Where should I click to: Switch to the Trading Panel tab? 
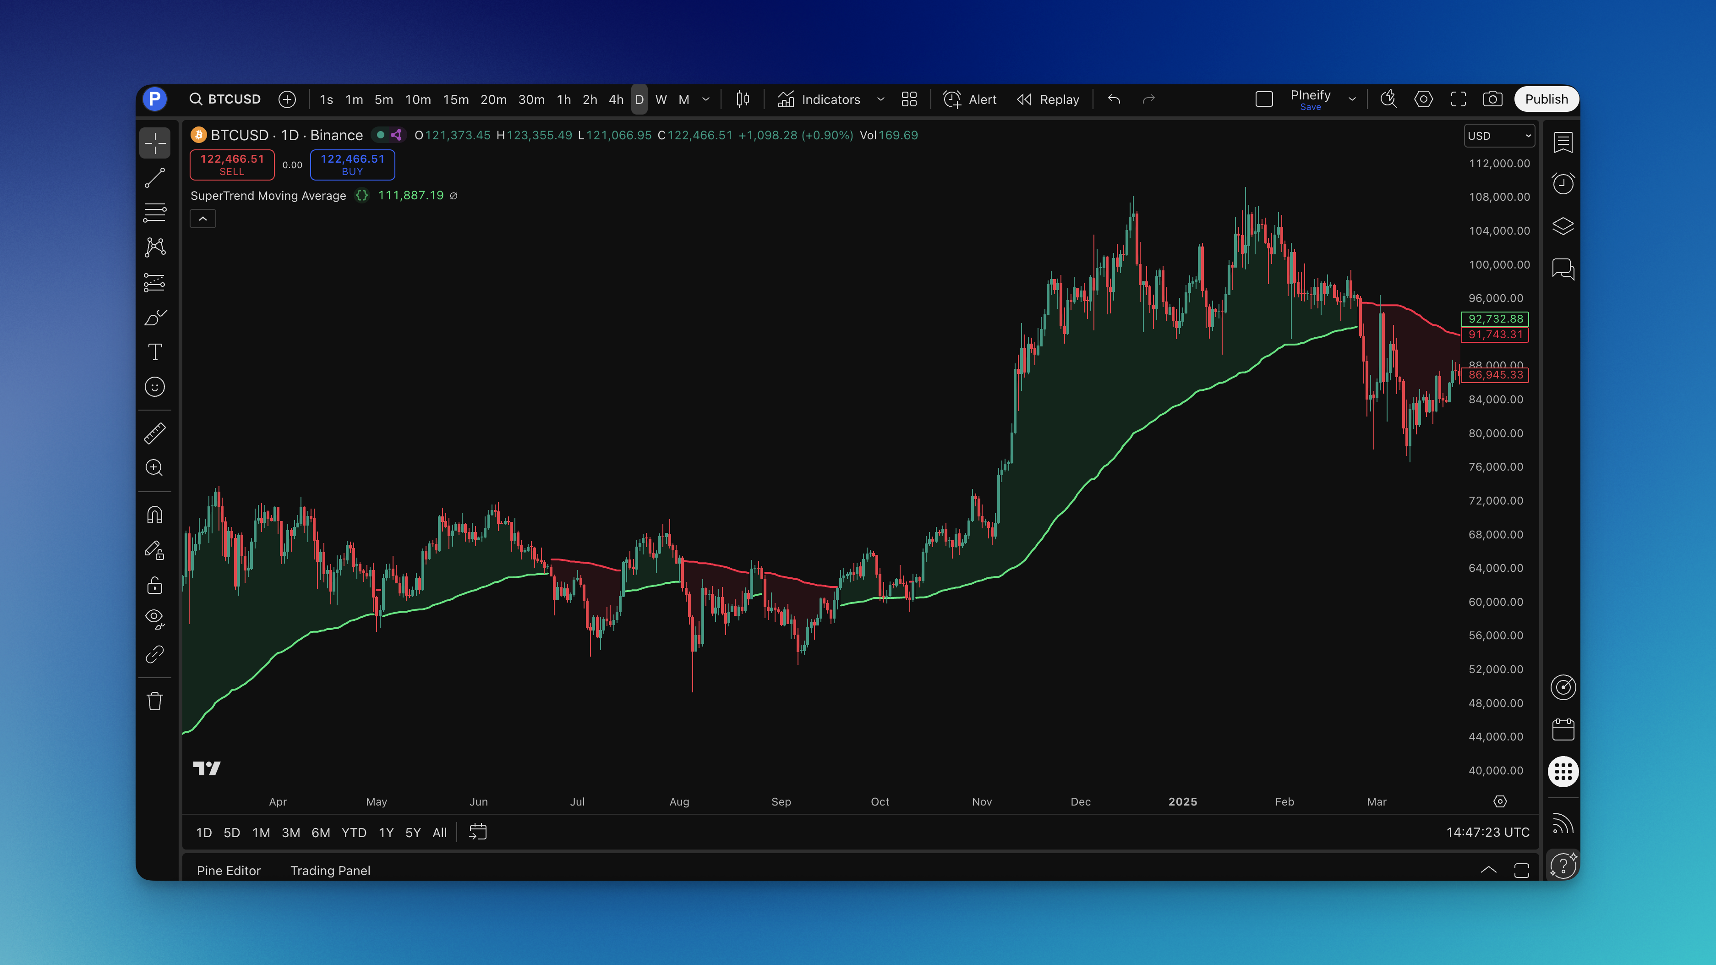coord(330,870)
